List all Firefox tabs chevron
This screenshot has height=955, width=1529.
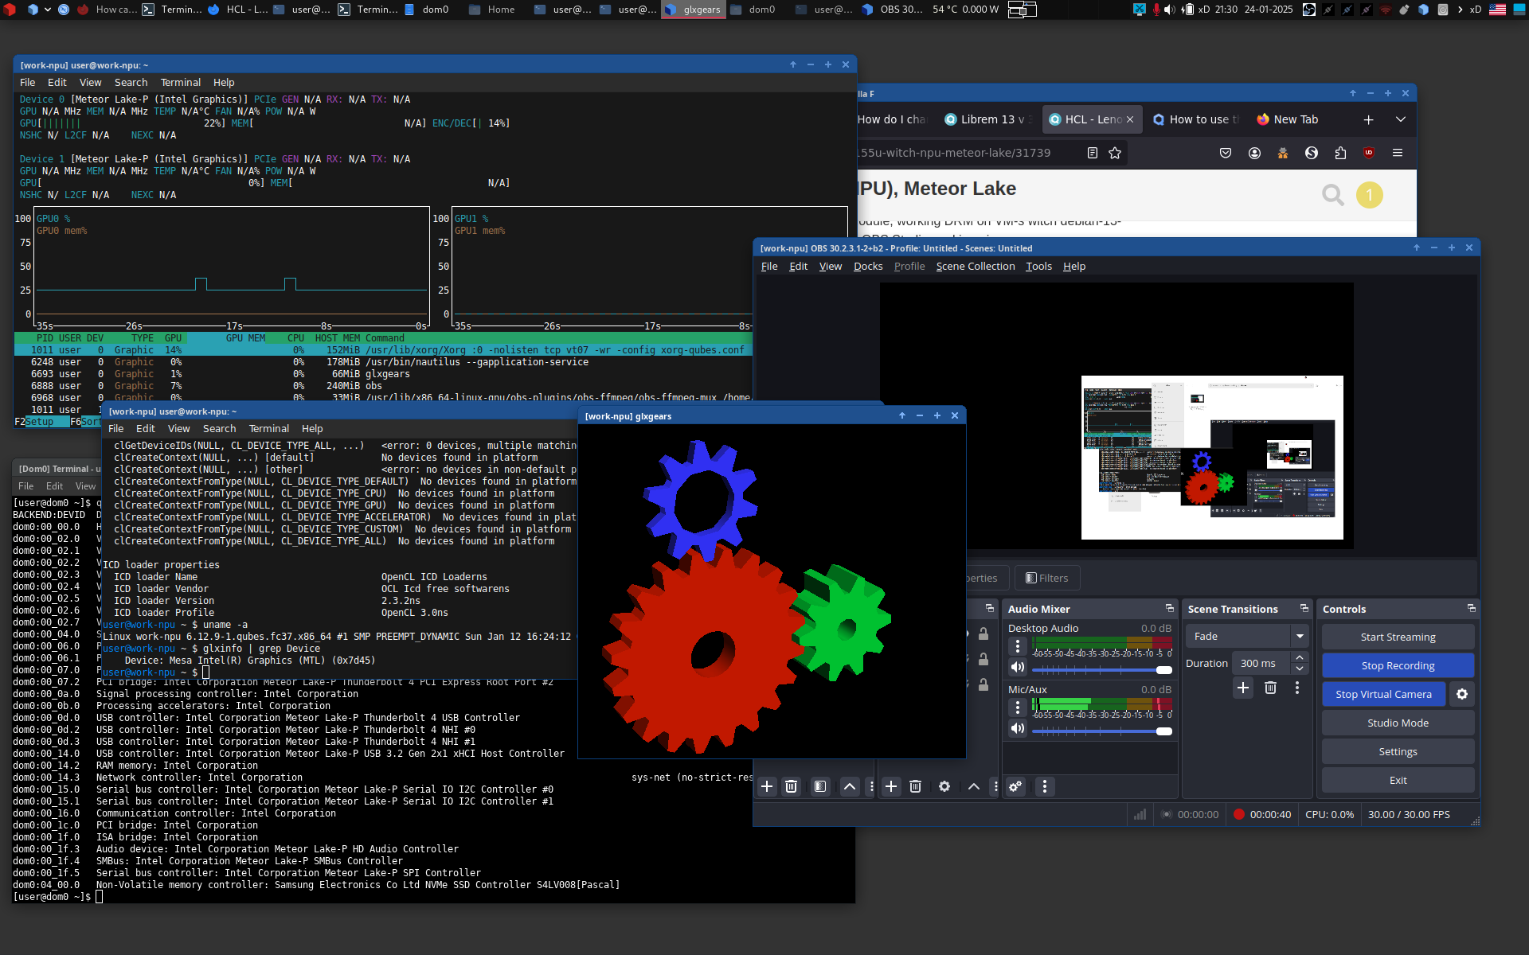point(1400,119)
